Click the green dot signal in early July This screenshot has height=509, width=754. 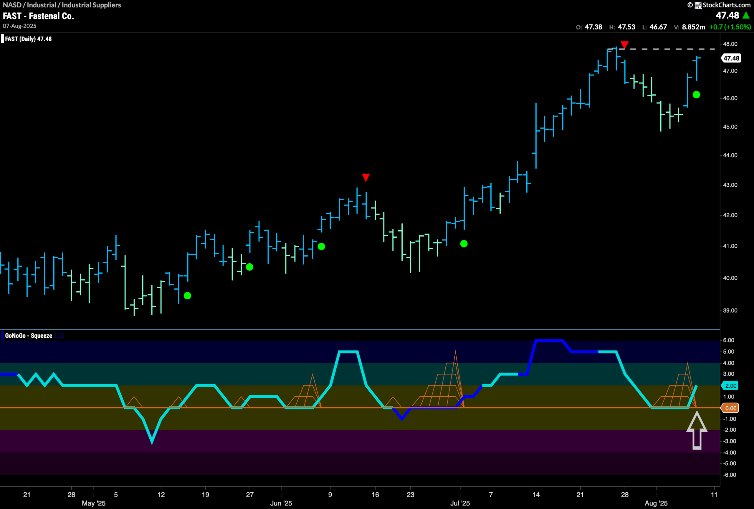click(x=464, y=244)
